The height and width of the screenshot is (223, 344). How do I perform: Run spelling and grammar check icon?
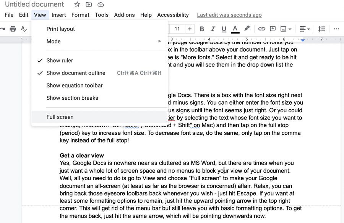pos(24,29)
